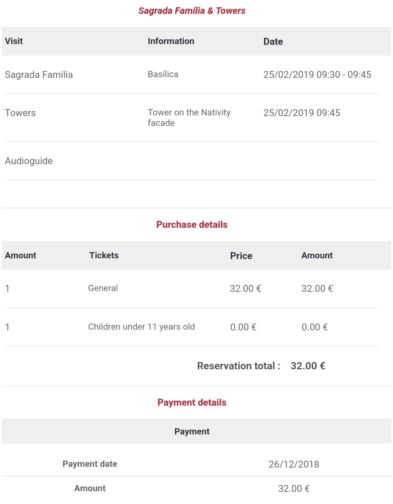393x504 pixels.
Task: Click the Reservation total label
Action: [238, 366]
